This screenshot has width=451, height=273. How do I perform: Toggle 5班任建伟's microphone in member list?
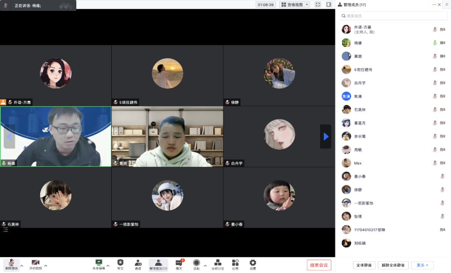coord(435,70)
